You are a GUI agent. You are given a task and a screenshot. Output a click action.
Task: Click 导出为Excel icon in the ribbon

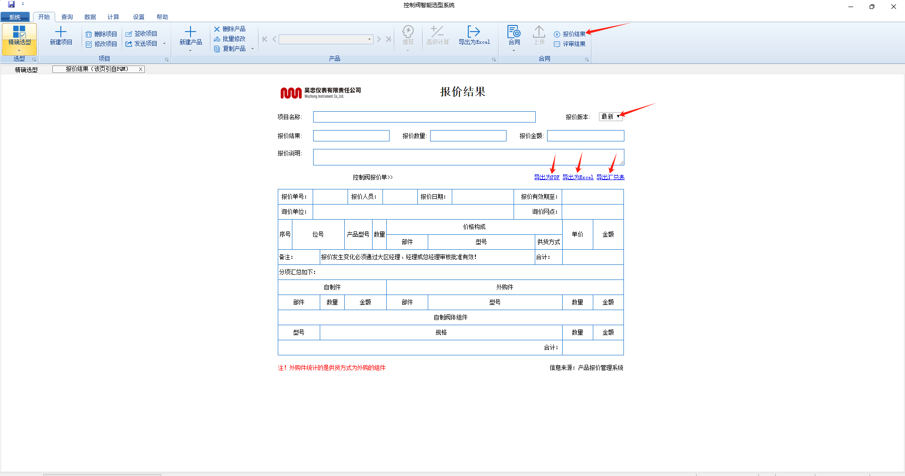(473, 32)
